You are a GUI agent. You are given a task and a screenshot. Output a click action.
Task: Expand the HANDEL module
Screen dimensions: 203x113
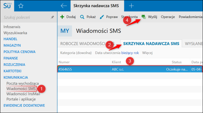pyautogui.click(x=10, y=39)
